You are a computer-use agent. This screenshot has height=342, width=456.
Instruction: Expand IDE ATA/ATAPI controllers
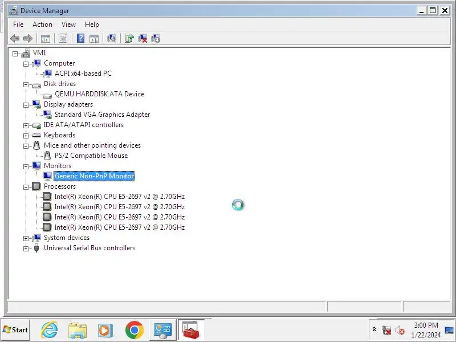click(26, 125)
